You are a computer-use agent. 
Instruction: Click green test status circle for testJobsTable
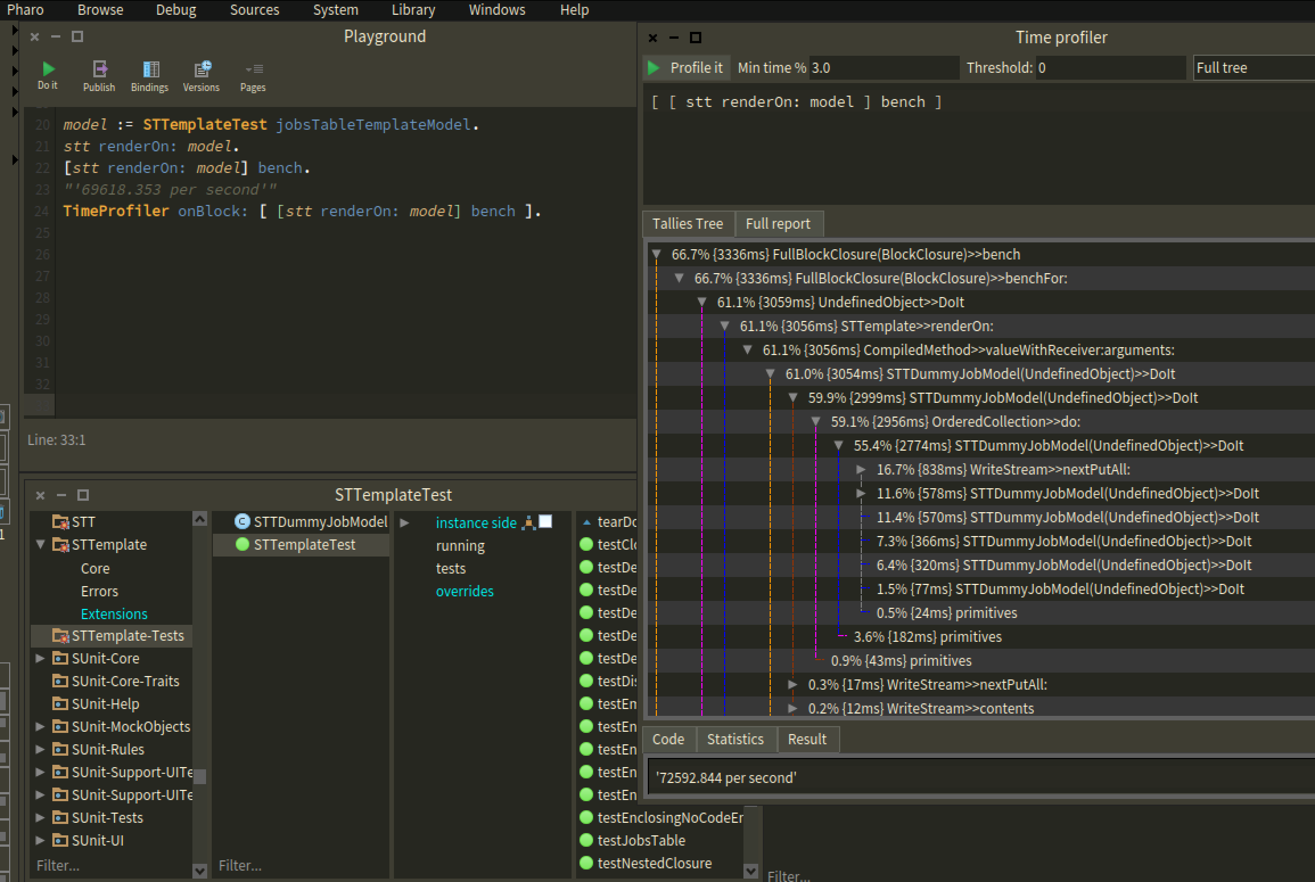(x=586, y=840)
